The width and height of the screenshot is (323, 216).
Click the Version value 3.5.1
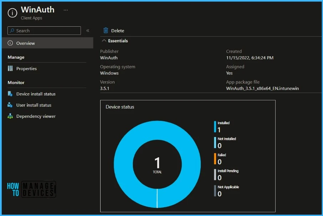pos(105,88)
